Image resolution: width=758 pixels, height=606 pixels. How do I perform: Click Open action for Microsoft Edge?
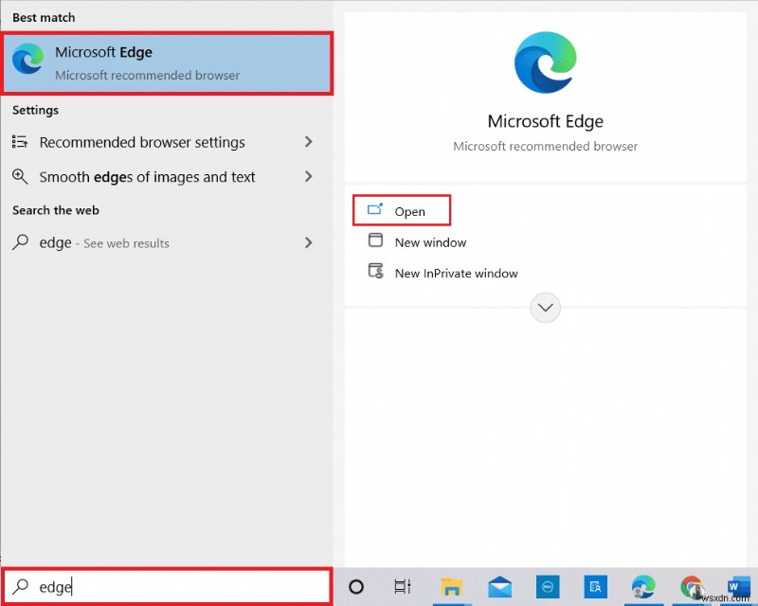click(401, 210)
